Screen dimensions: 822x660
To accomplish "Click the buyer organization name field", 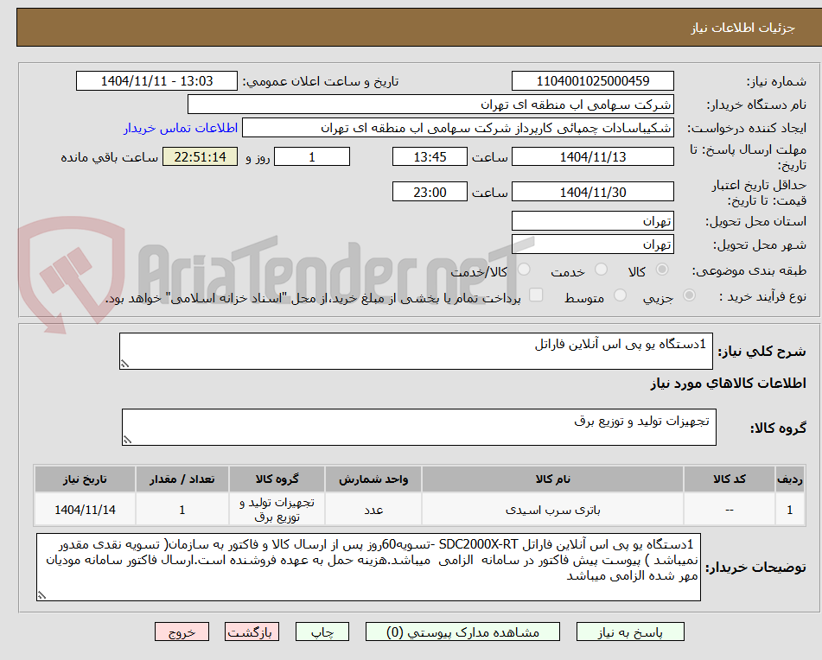I will [x=430, y=105].
